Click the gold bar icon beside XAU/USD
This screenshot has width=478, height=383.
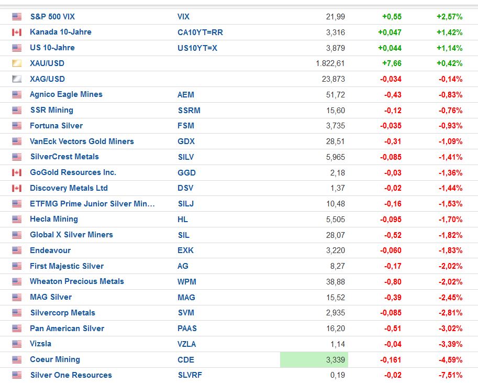17,63
